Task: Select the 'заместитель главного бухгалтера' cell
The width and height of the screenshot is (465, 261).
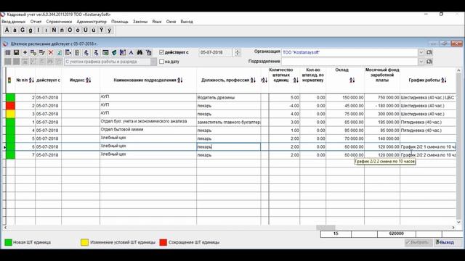Action: click(x=229, y=122)
